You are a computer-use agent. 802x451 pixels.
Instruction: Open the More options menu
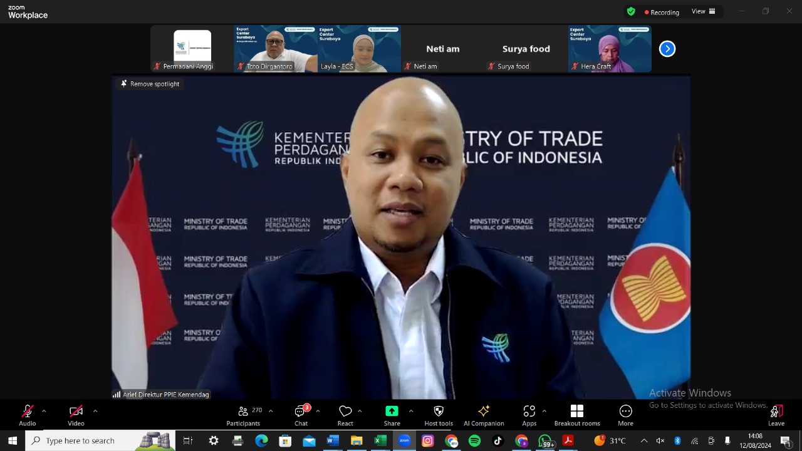point(625,415)
